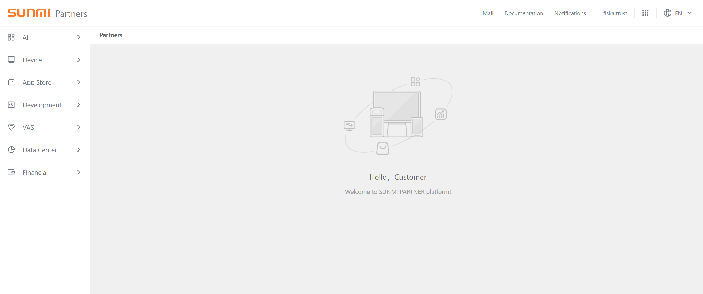Image resolution: width=703 pixels, height=294 pixels.
Task: Select the Device monitor icon in sidebar
Action: pos(11,60)
